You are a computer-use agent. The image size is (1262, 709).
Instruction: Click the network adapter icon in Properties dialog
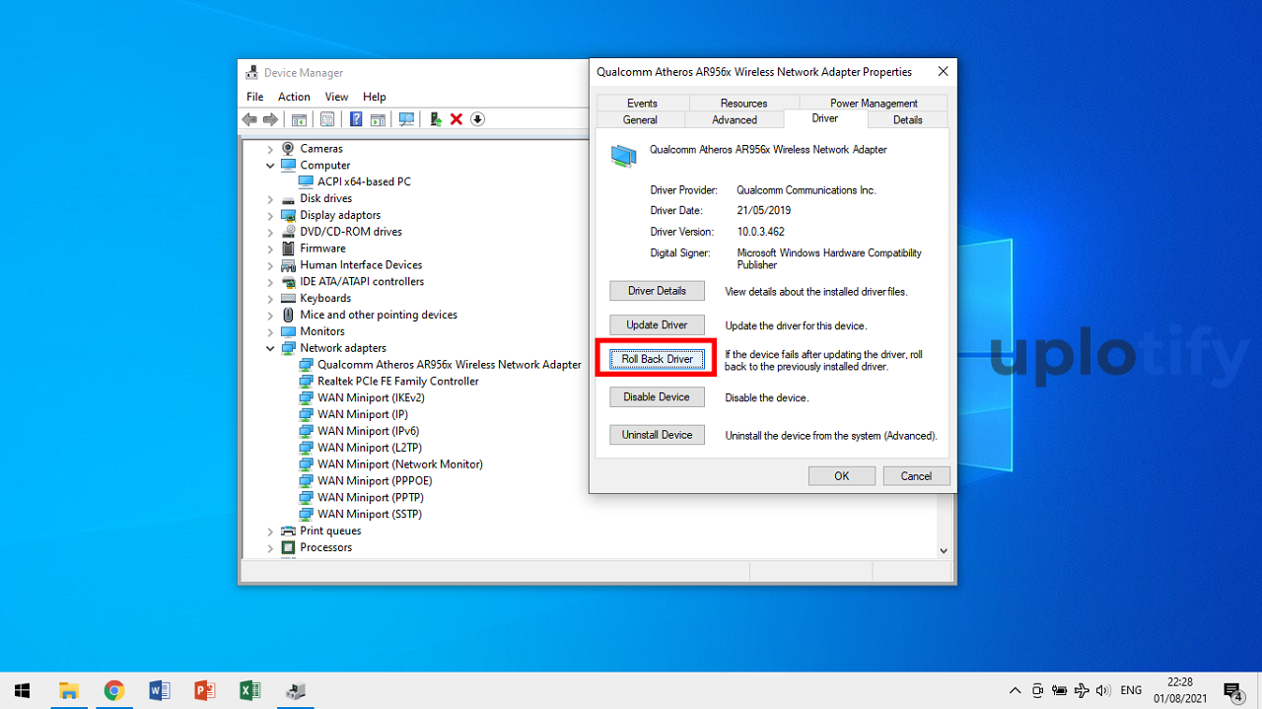click(x=623, y=155)
